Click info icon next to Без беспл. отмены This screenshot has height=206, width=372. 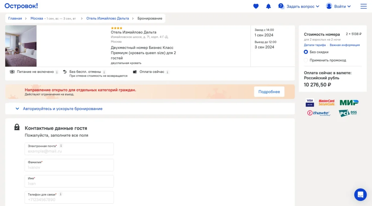click(x=104, y=72)
